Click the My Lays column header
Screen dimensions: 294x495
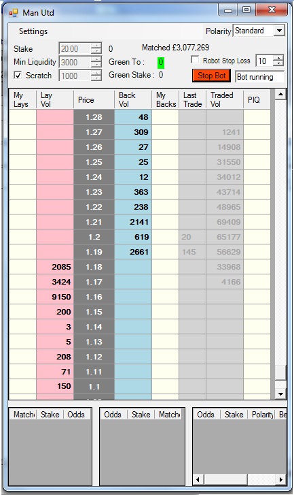pos(22,99)
